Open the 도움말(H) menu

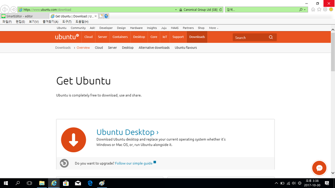82,21
